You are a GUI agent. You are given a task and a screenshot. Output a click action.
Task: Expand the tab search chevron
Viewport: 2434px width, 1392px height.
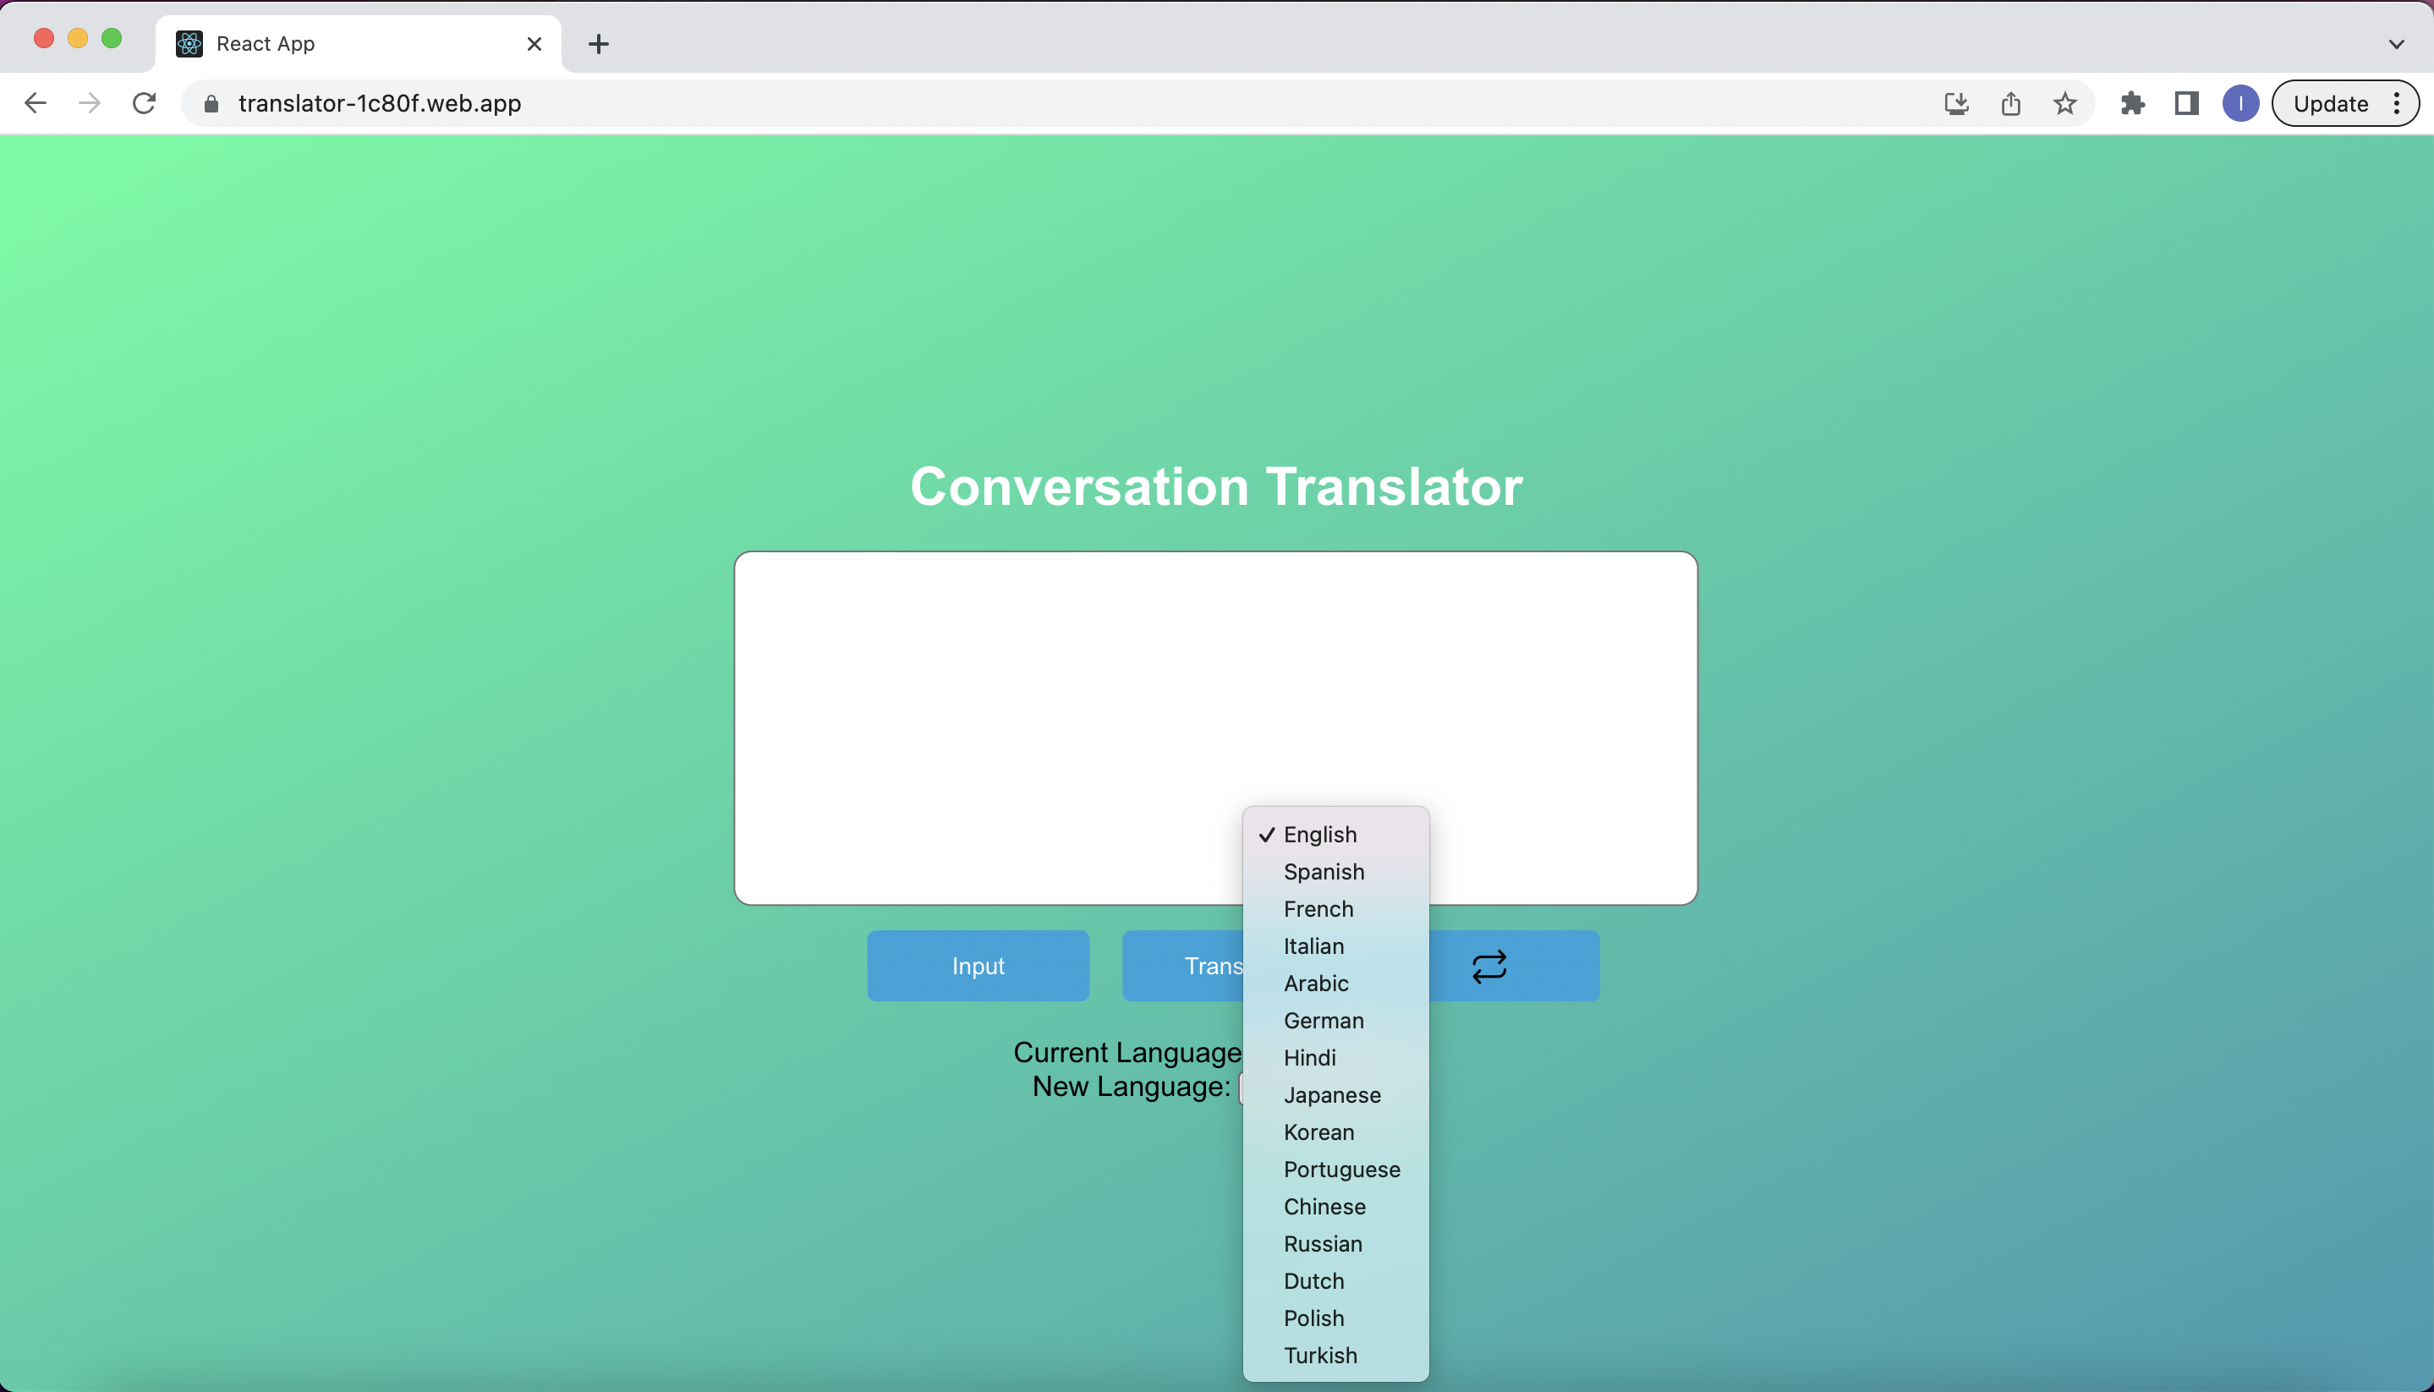click(2396, 44)
